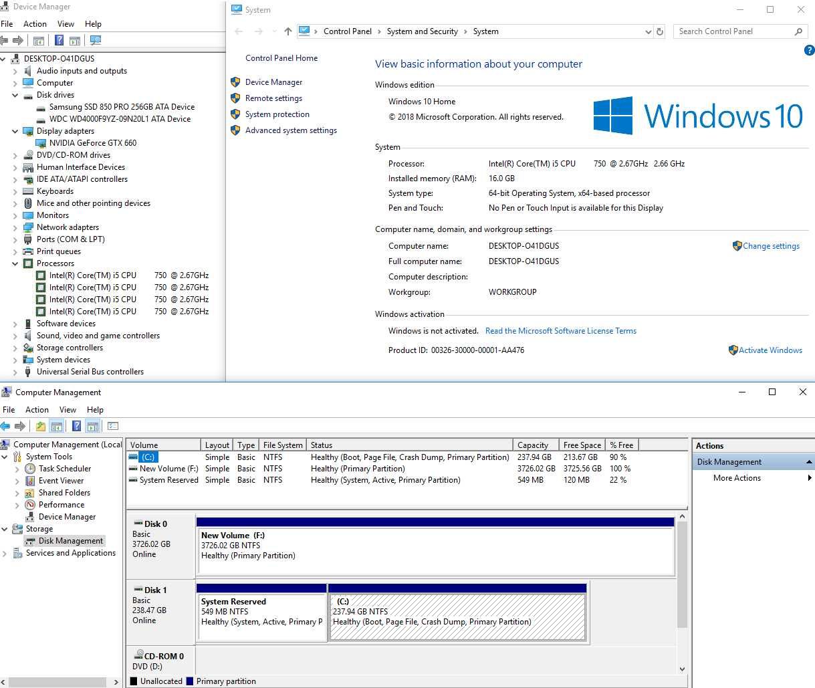Click the Event Viewer icon
Screen dimensions: 815x688
(30, 481)
